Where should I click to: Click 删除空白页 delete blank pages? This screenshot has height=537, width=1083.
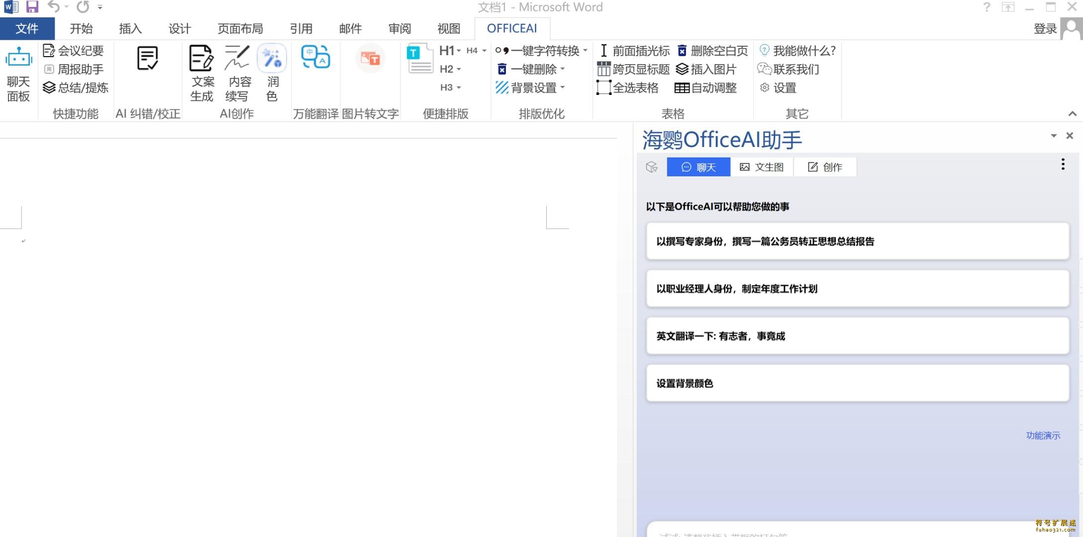(x=712, y=51)
